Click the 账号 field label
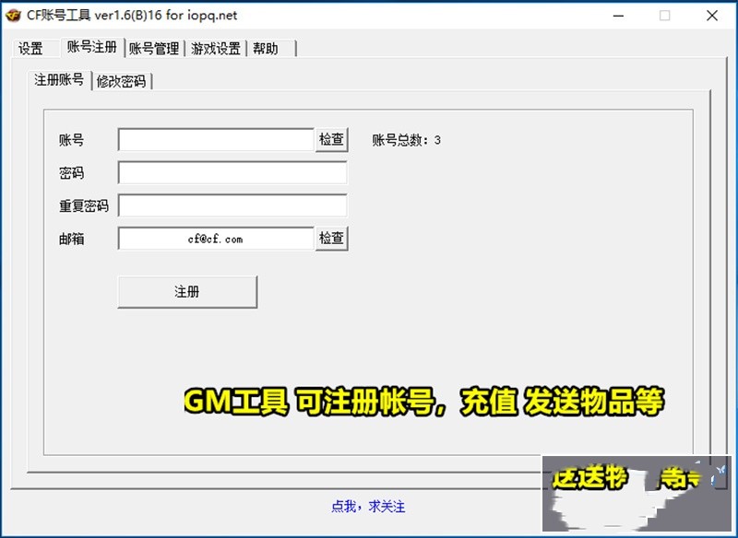 click(72, 140)
